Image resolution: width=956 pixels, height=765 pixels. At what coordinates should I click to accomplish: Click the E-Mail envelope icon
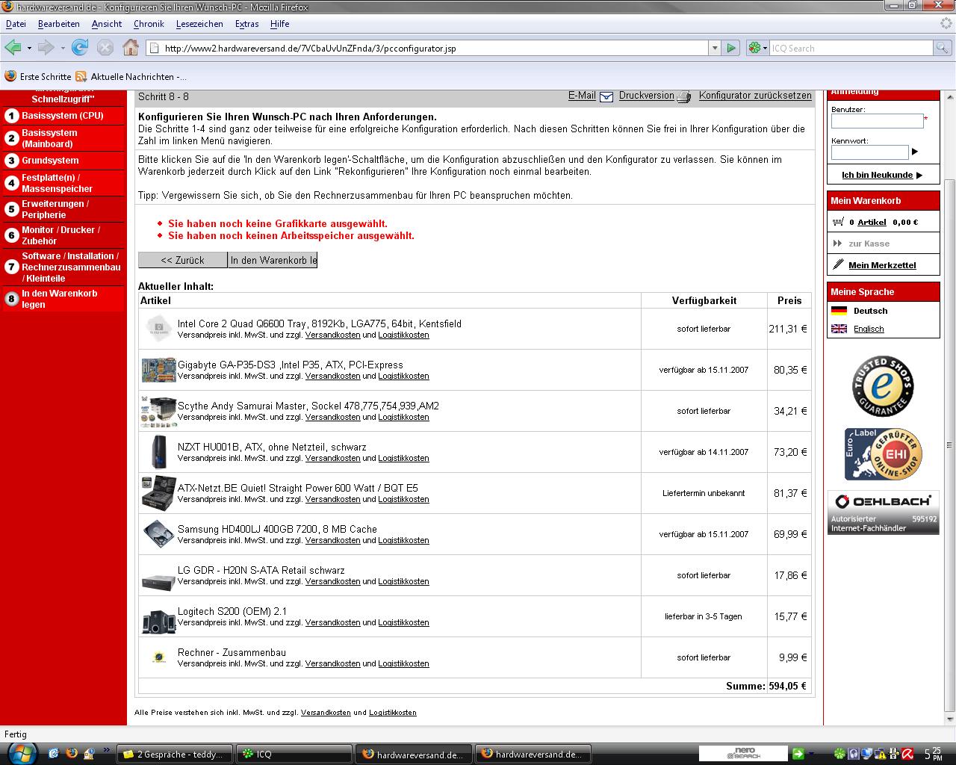coord(606,96)
